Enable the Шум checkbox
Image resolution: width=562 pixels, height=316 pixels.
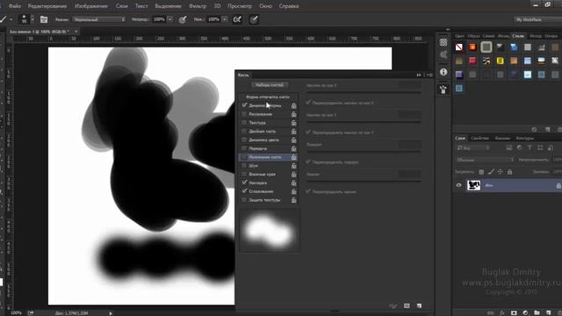[x=244, y=166]
